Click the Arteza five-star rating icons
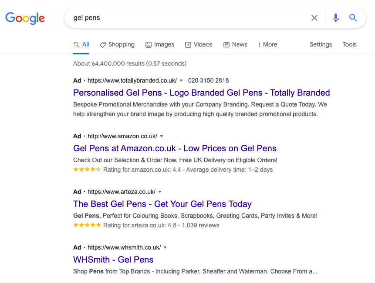 87,225
